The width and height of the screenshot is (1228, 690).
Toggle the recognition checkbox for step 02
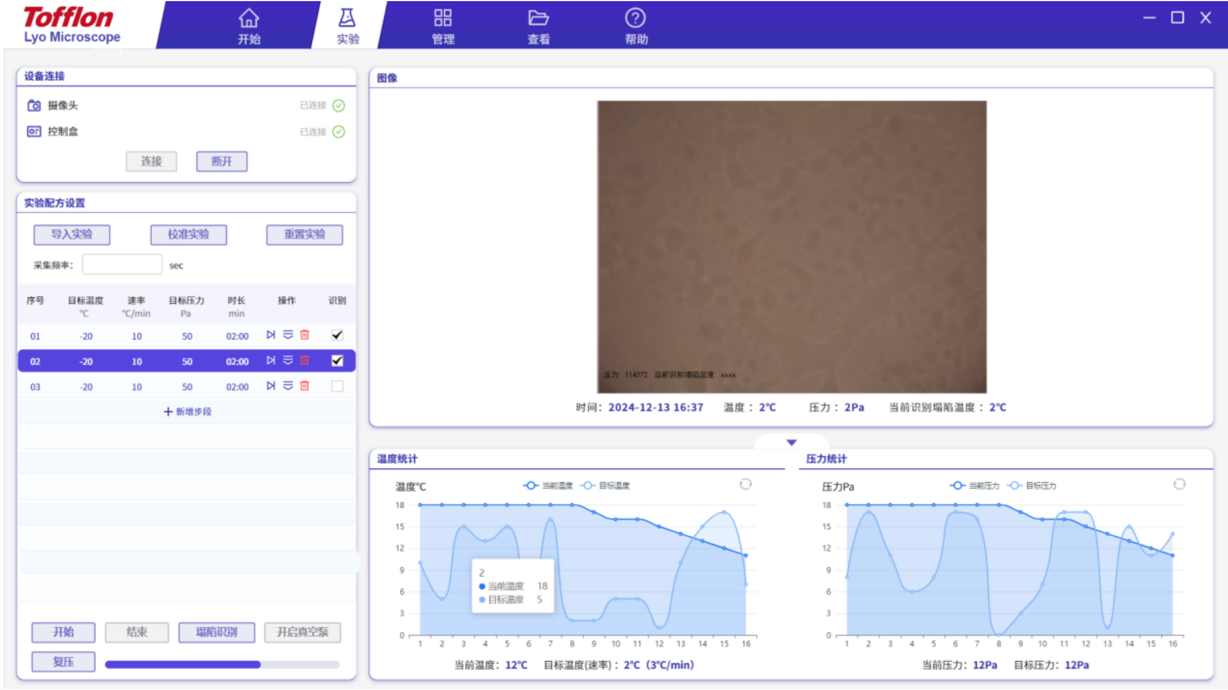pyautogui.click(x=337, y=361)
